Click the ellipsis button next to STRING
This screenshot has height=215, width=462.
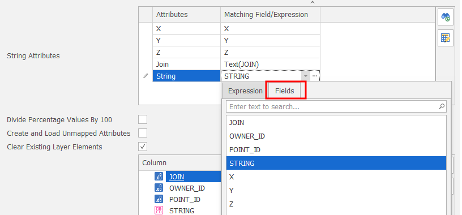click(x=315, y=76)
